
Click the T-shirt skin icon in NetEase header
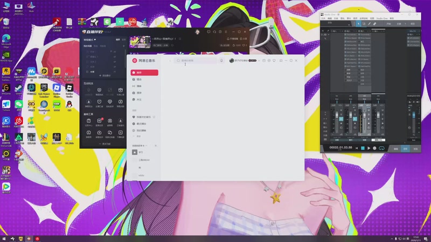click(274, 60)
